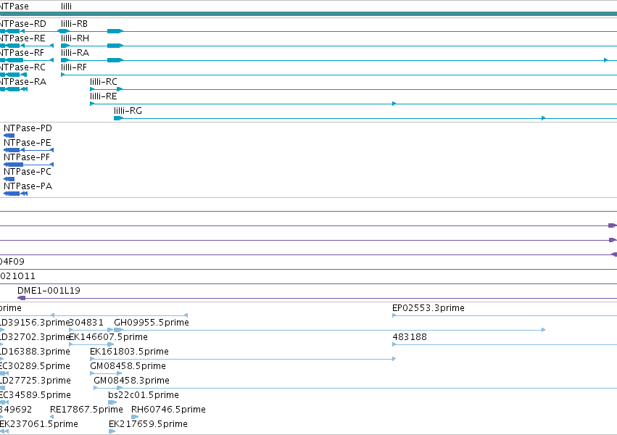The width and height of the screenshot is (617, 435).
Task: Click the lilli-RB transcript label
Action: pos(74,24)
